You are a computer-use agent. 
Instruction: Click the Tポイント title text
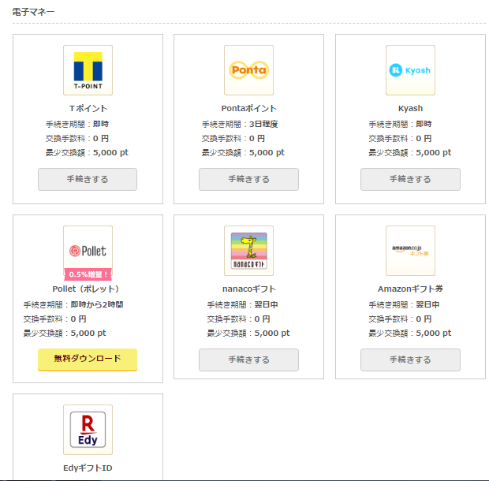point(88,109)
